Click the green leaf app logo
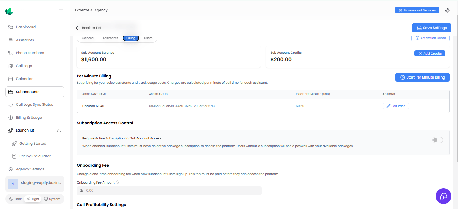The width and height of the screenshot is (458, 209). click(x=9, y=11)
